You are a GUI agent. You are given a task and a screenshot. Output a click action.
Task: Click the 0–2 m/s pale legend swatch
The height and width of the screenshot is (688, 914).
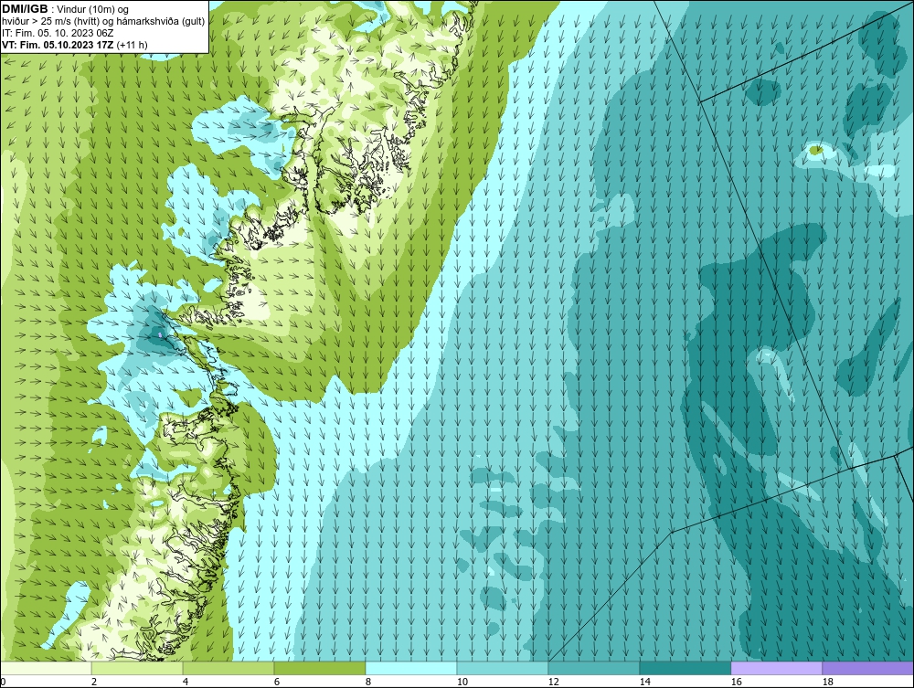[46, 668]
